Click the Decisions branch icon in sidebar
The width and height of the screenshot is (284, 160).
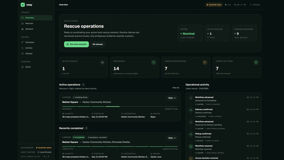pyautogui.click(x=23, y=42)
